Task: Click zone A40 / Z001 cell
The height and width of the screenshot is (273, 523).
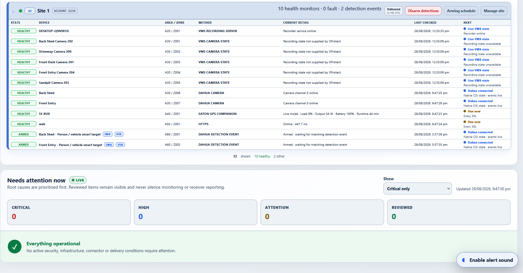Action: (173, 114)
